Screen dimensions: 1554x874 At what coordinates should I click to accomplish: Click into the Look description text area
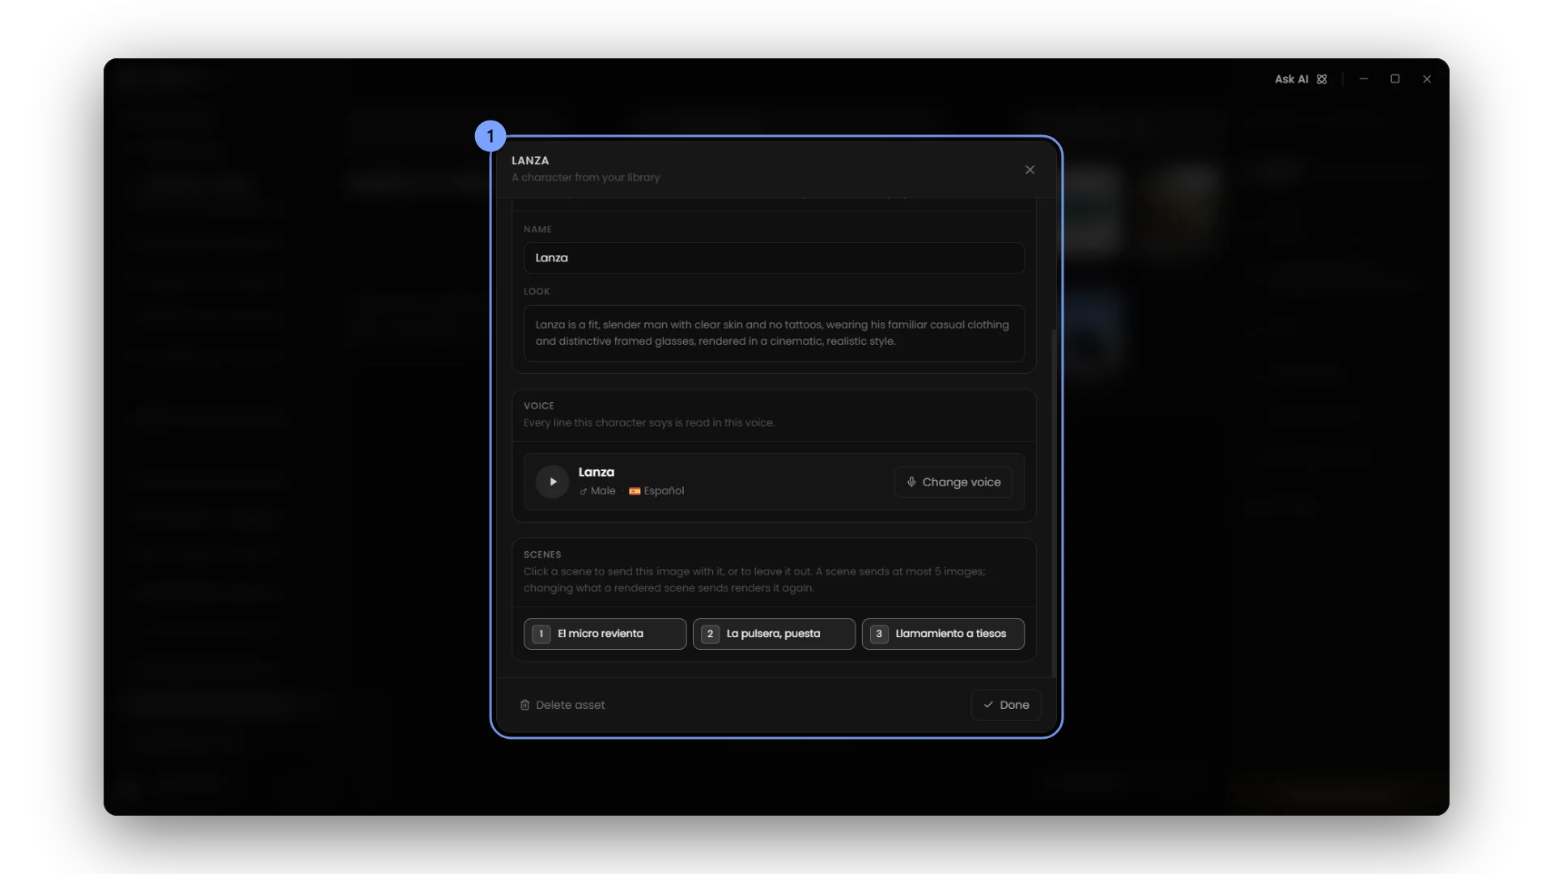point(774,333)
